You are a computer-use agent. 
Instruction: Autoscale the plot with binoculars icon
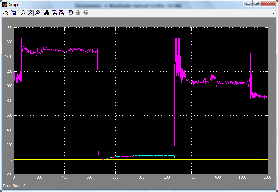pyautogui.click(x=47, y=13)
